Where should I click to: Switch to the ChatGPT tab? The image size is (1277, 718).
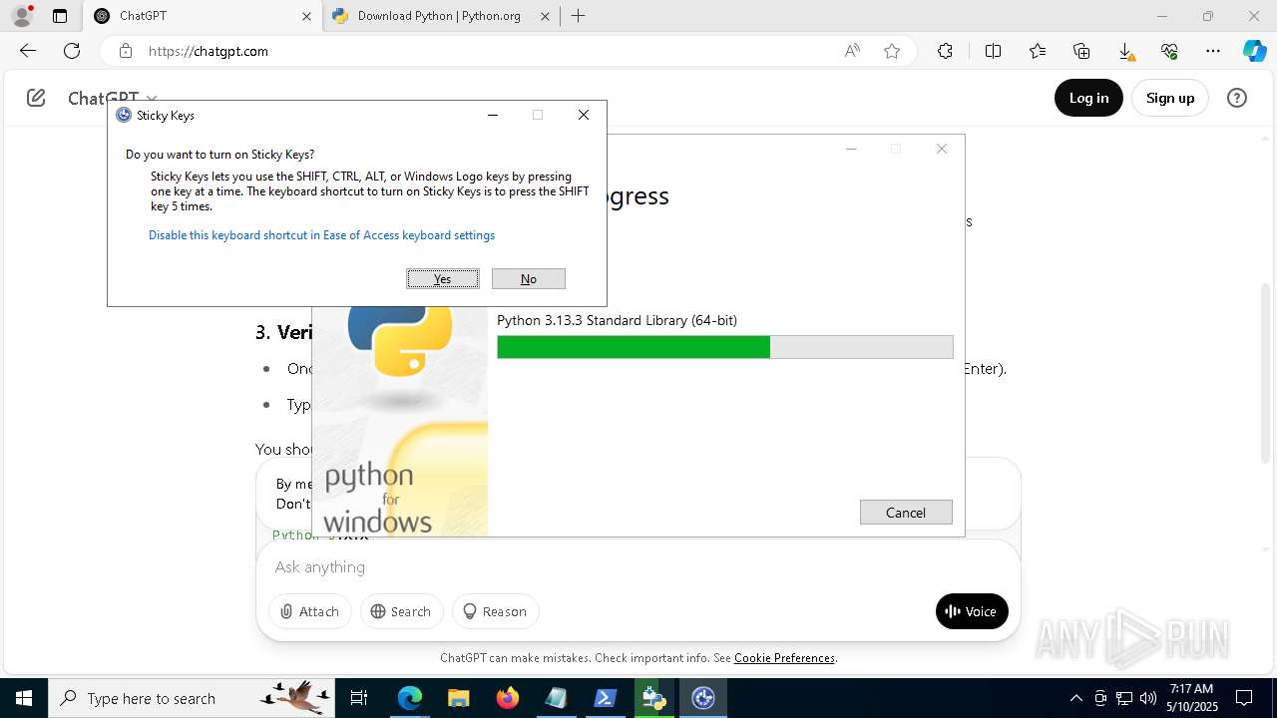point(203,16)
